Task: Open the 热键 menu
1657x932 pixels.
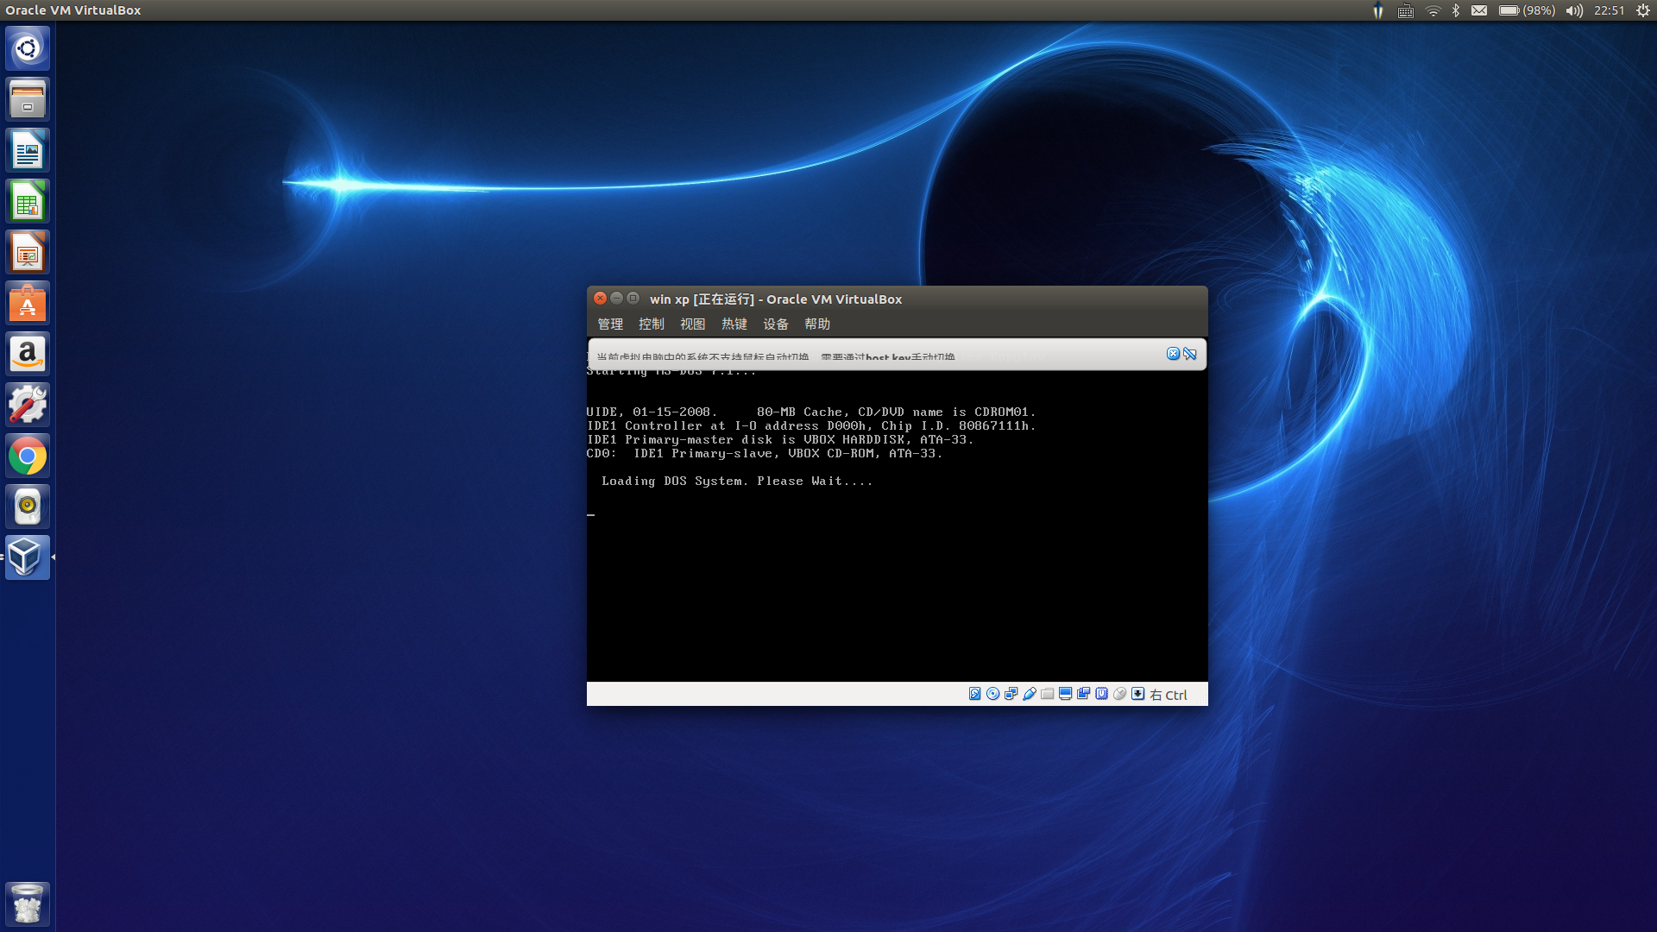Action: coord(734,324)
